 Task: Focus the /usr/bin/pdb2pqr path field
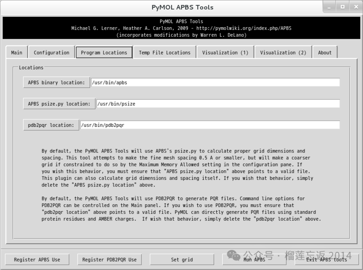pyautogui.click(x=210, y=125)
